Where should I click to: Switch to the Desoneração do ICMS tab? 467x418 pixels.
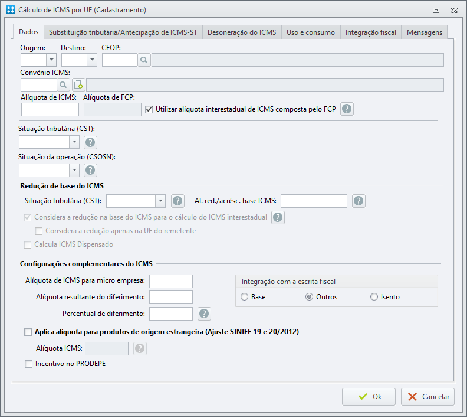click(x=242, y=32)
